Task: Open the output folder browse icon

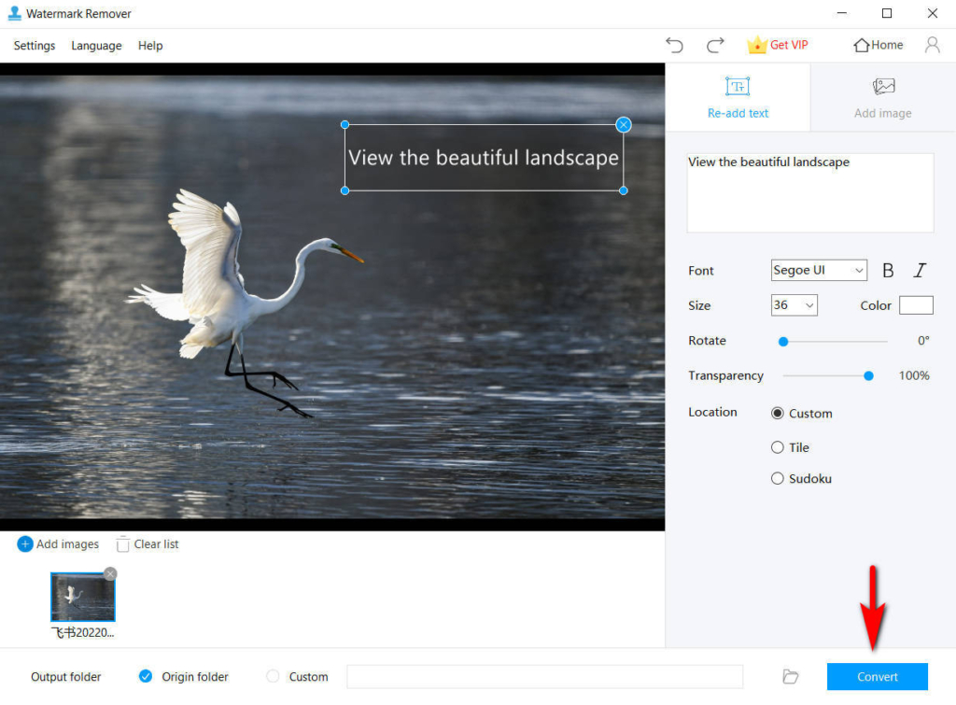Action: coord(790,676)
